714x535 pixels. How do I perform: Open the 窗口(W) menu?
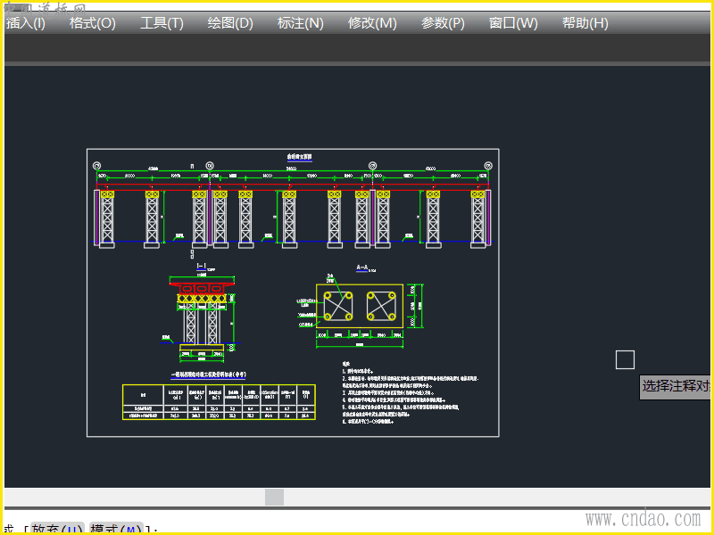(513, 23)
